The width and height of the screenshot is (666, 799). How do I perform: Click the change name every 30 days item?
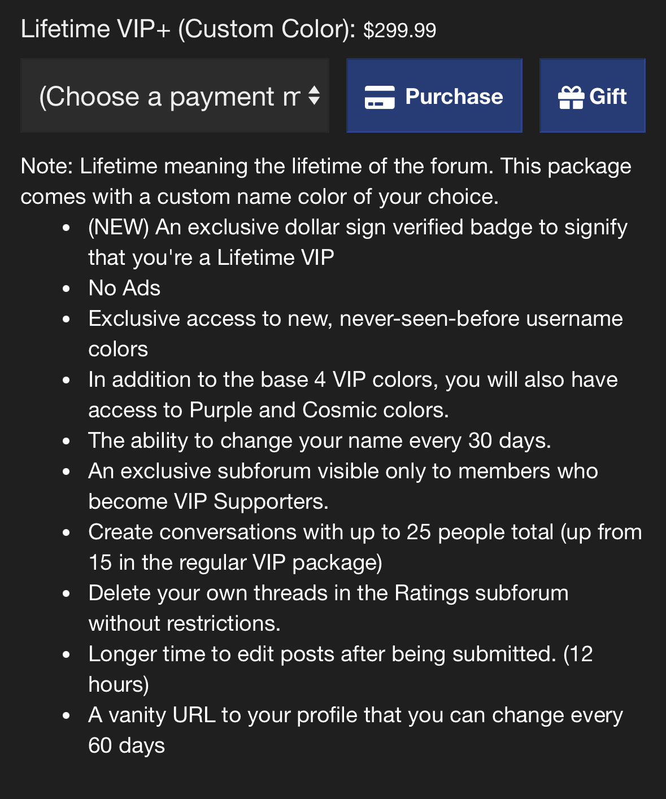319,440
